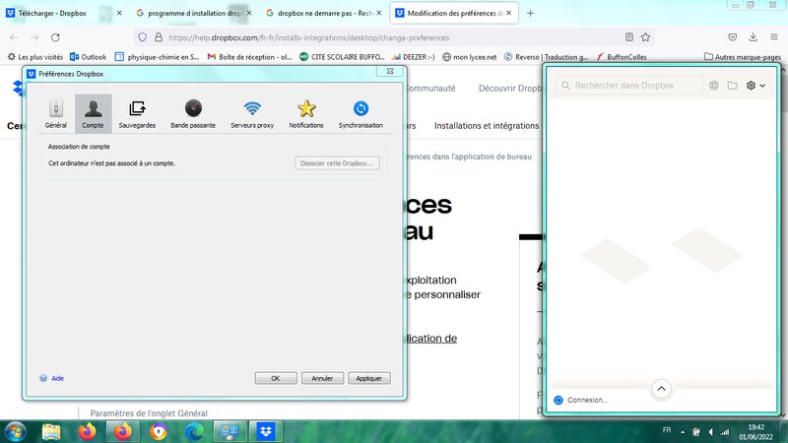Launch Microsoft Edge from the taskbar
This screenshot has width=788, height=443.
point(194,431)
